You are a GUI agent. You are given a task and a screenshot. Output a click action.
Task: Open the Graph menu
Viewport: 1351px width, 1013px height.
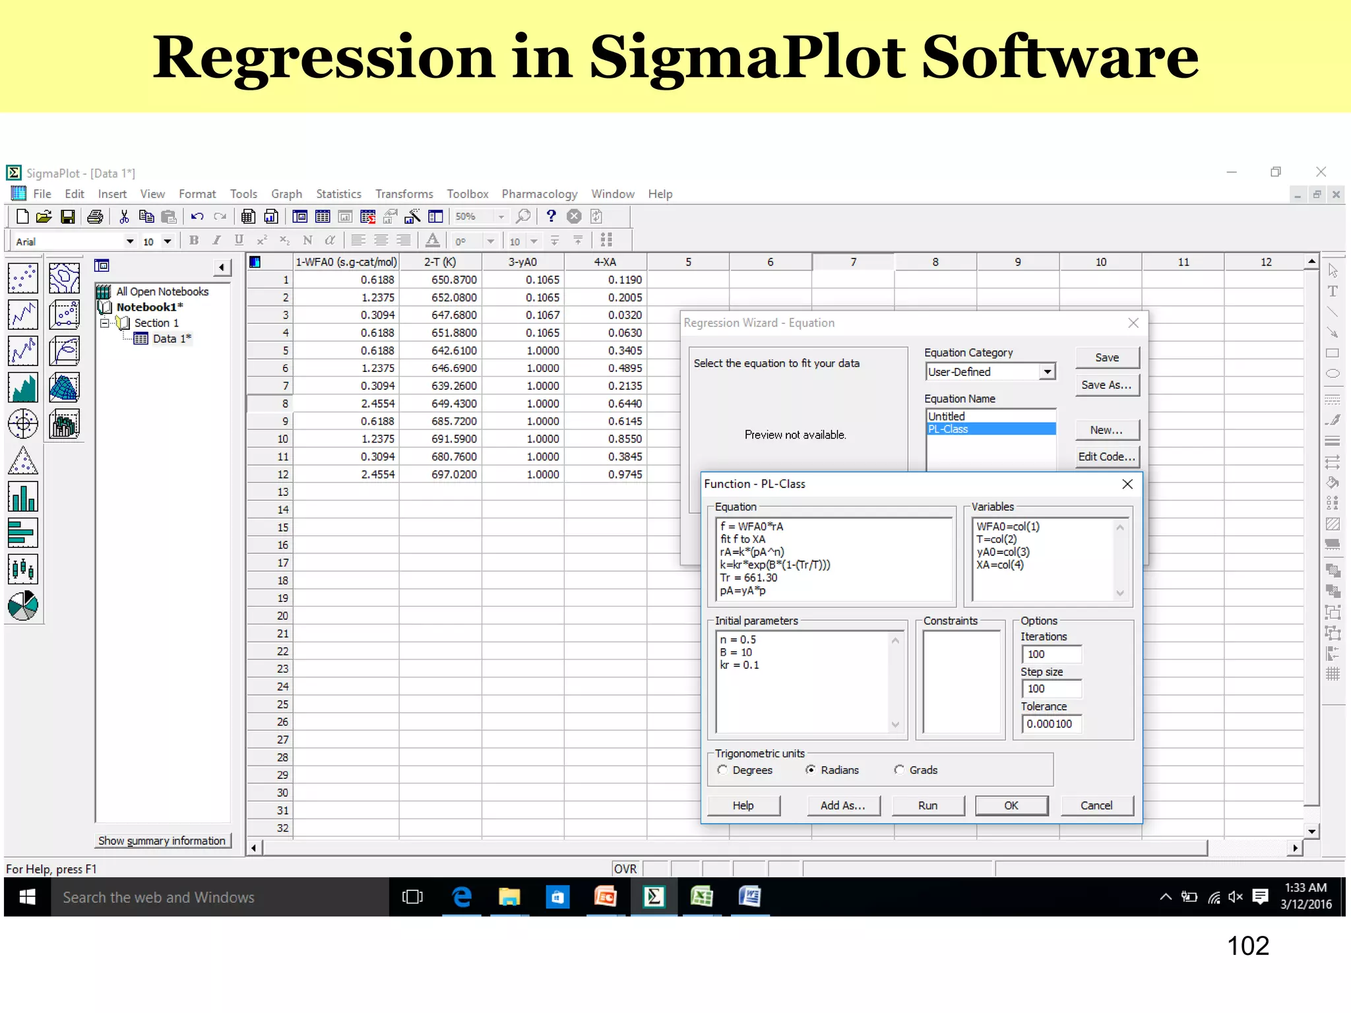pos(286,194)
